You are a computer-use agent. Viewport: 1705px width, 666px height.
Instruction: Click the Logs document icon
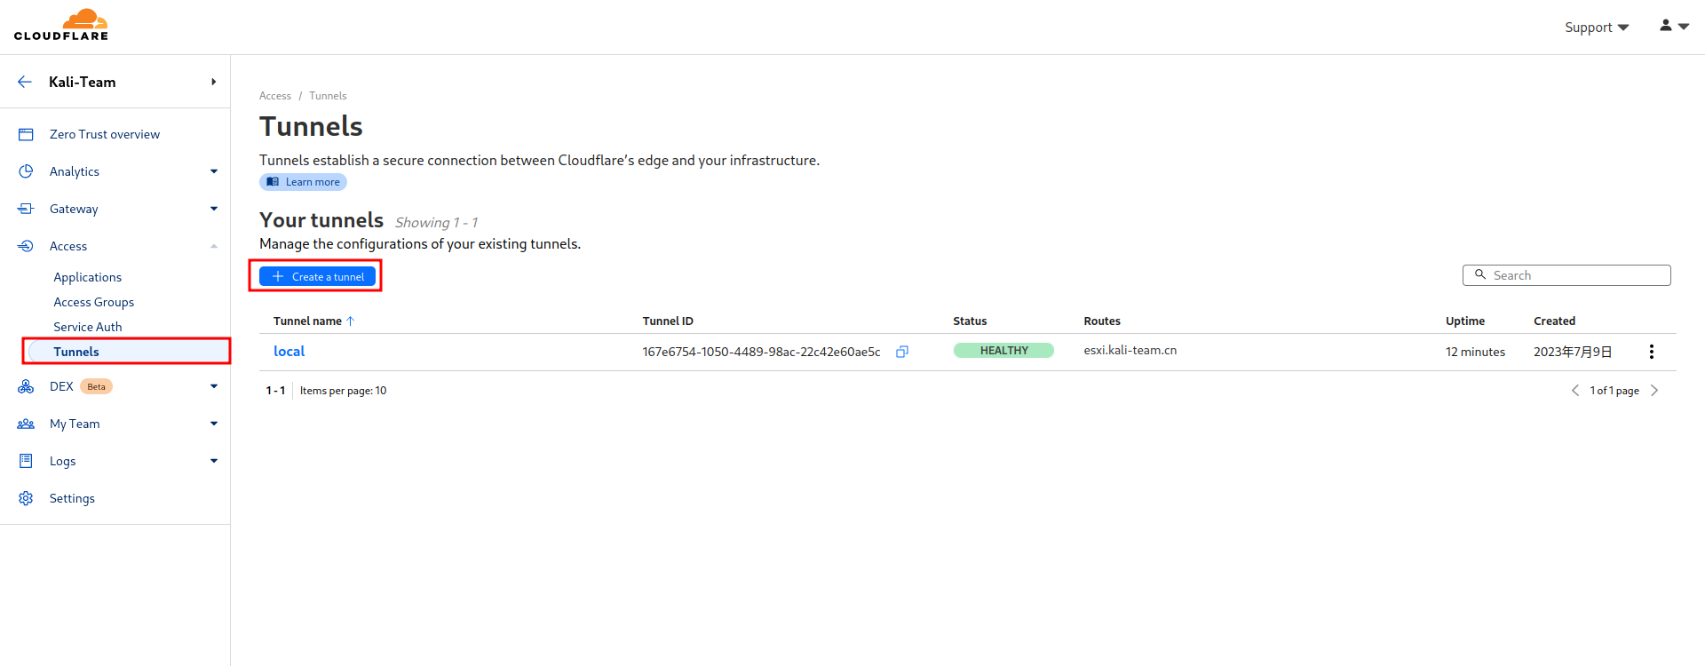click(26, 461)
